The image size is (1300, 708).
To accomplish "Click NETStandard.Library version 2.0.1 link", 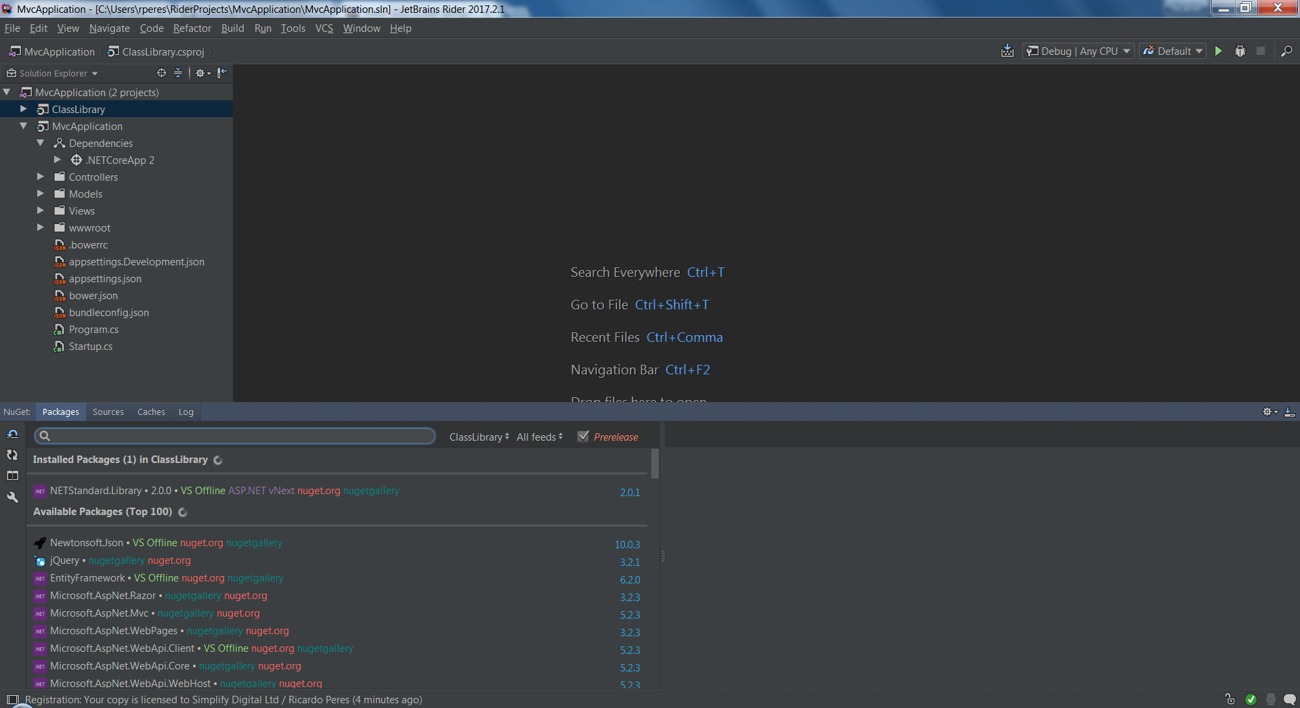I will click(x=630, y=493).
